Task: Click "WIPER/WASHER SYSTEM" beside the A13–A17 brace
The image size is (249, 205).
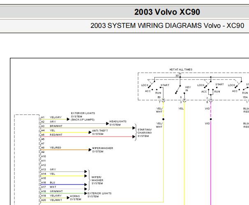Action: tap(97, 180)
